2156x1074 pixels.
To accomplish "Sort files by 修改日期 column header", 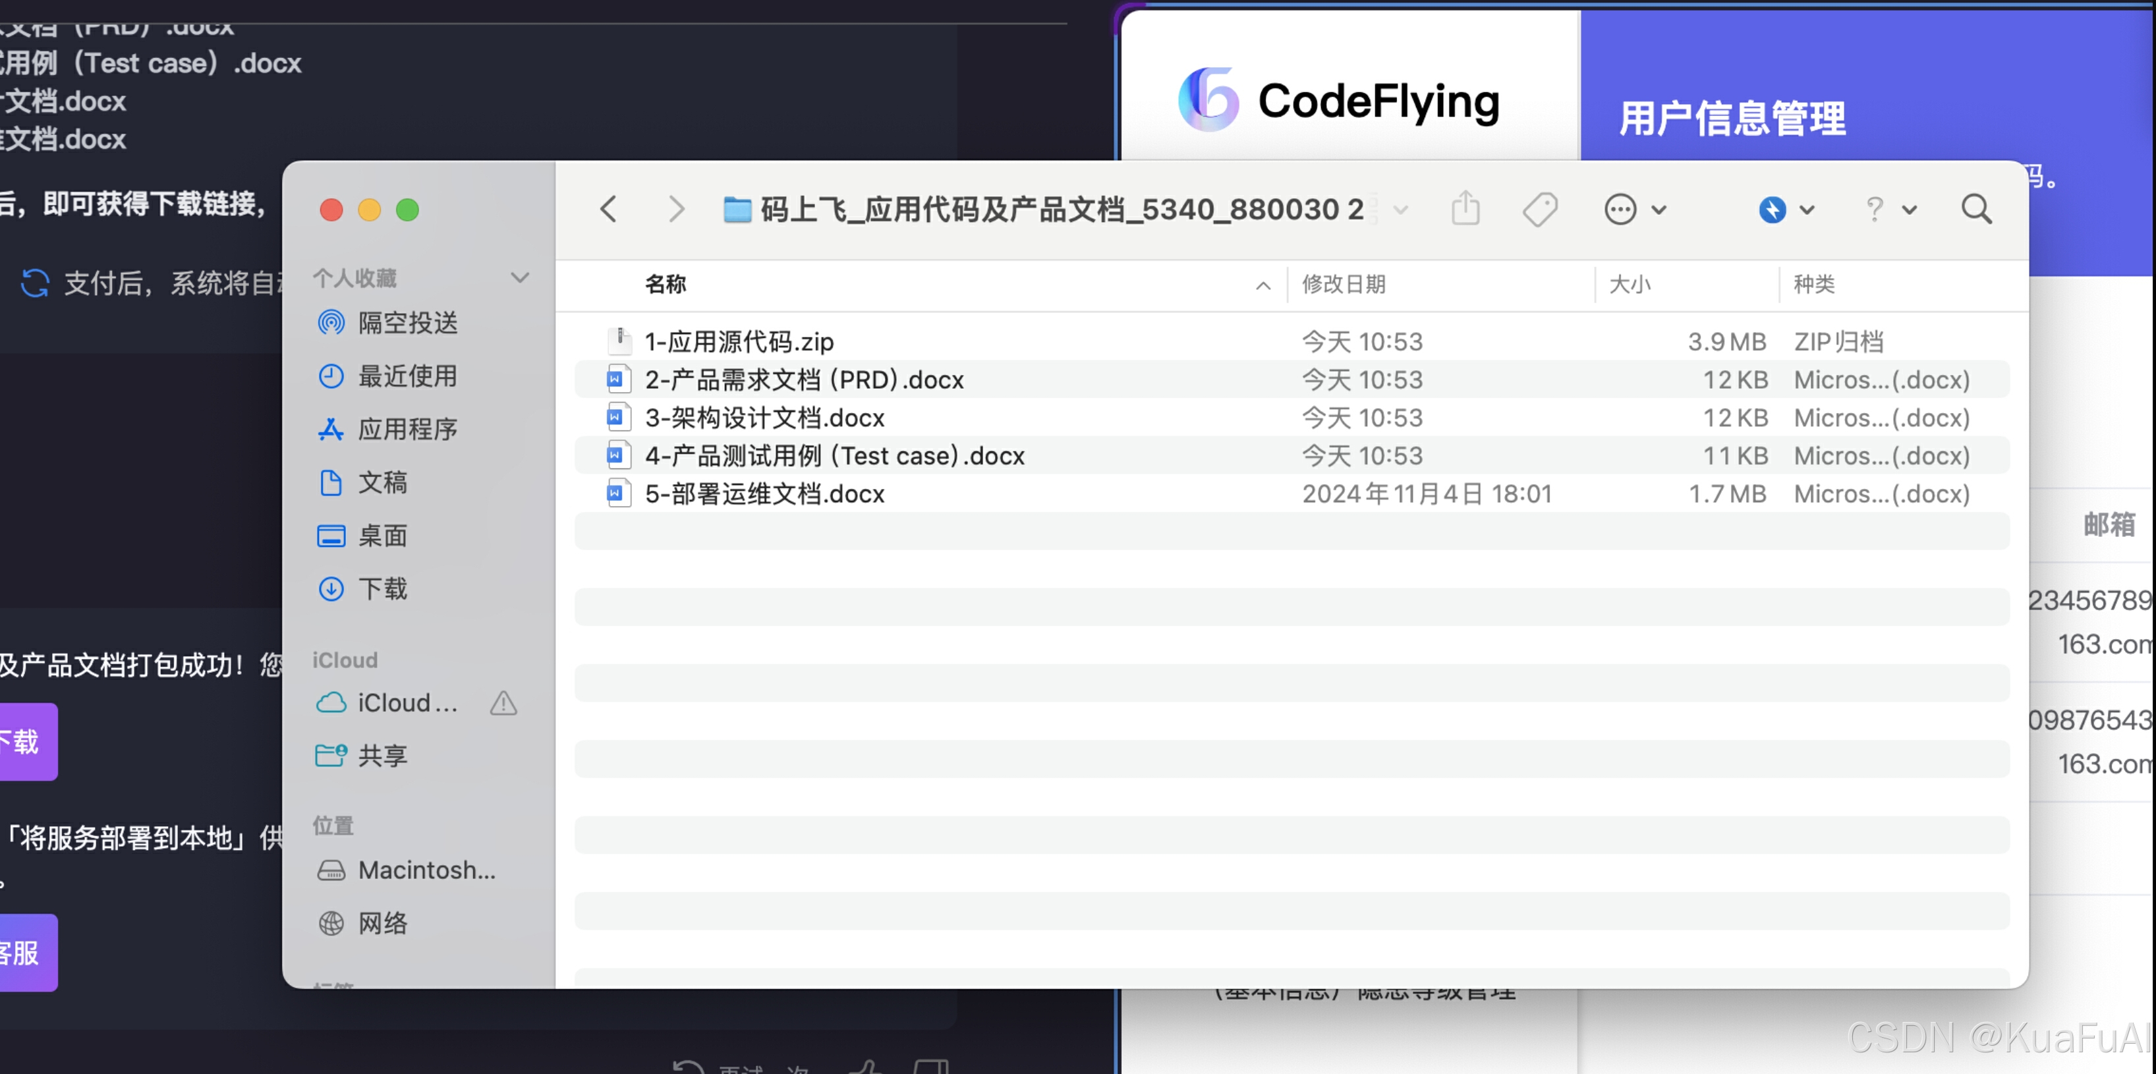I will pos(1344,285).
